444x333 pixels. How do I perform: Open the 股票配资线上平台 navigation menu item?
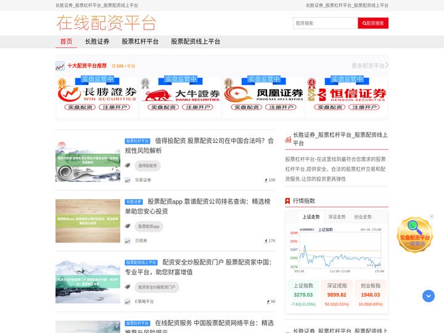tap(195, 41)
